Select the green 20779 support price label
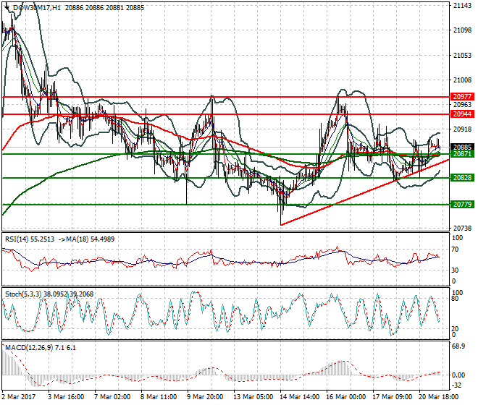Viewport: 478px width, 405px height. point(462,205)
